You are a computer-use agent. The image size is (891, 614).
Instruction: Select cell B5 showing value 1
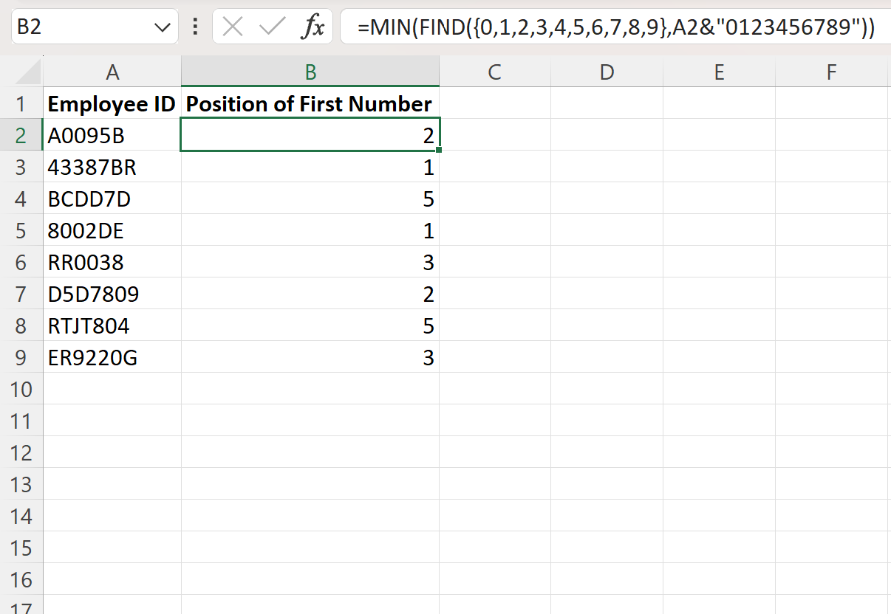(310, 230)
